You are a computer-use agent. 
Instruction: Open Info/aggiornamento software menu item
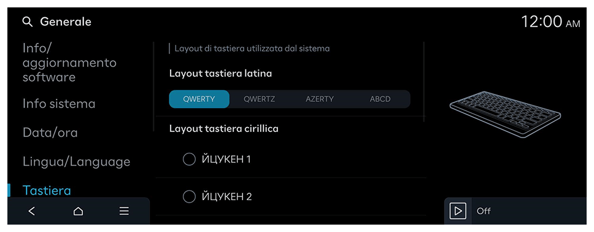coord(69,63)
